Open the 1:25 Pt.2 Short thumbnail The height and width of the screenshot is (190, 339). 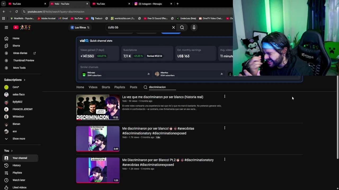click(98, 170)
